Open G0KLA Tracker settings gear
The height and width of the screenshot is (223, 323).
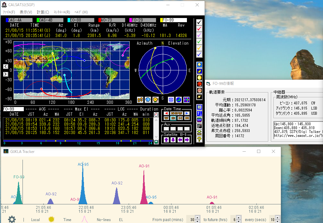[12, 219]
